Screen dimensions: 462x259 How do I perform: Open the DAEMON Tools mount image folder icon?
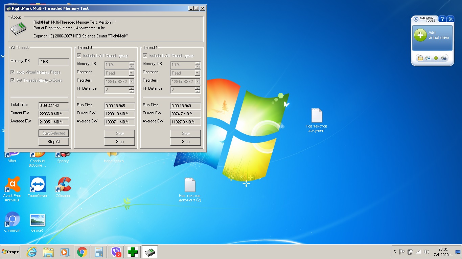[x=420, y=58]
